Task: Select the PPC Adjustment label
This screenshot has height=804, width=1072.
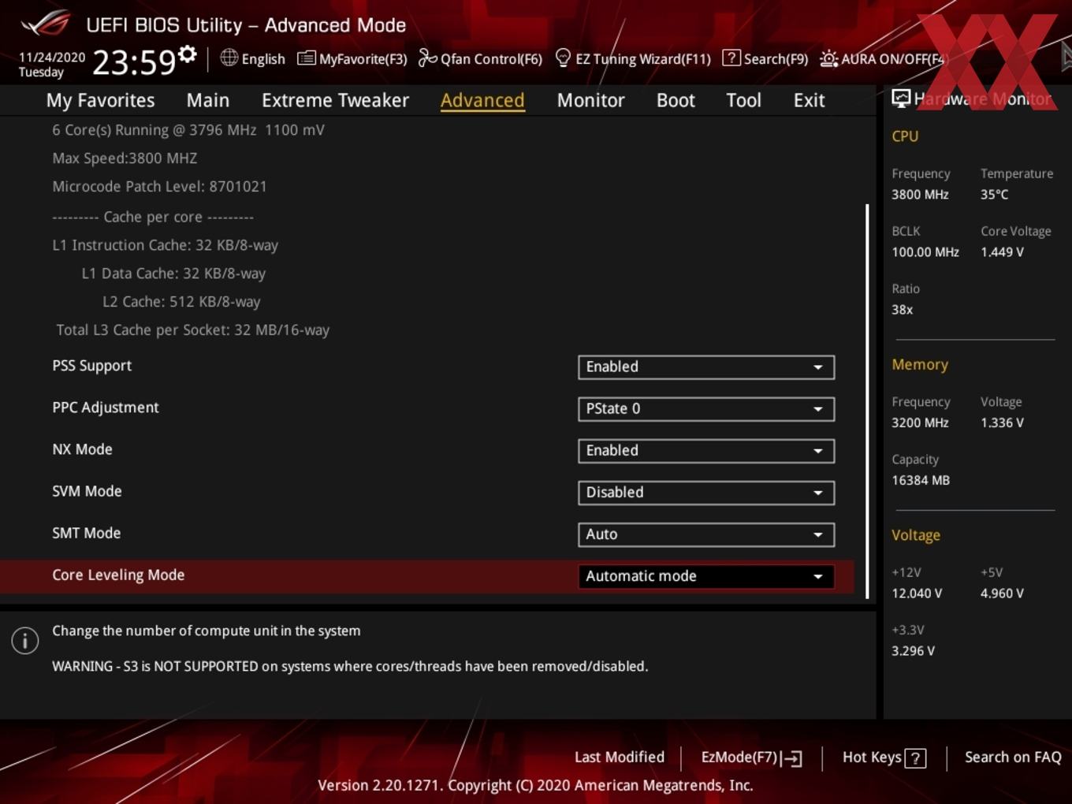Action: [106, 408]
